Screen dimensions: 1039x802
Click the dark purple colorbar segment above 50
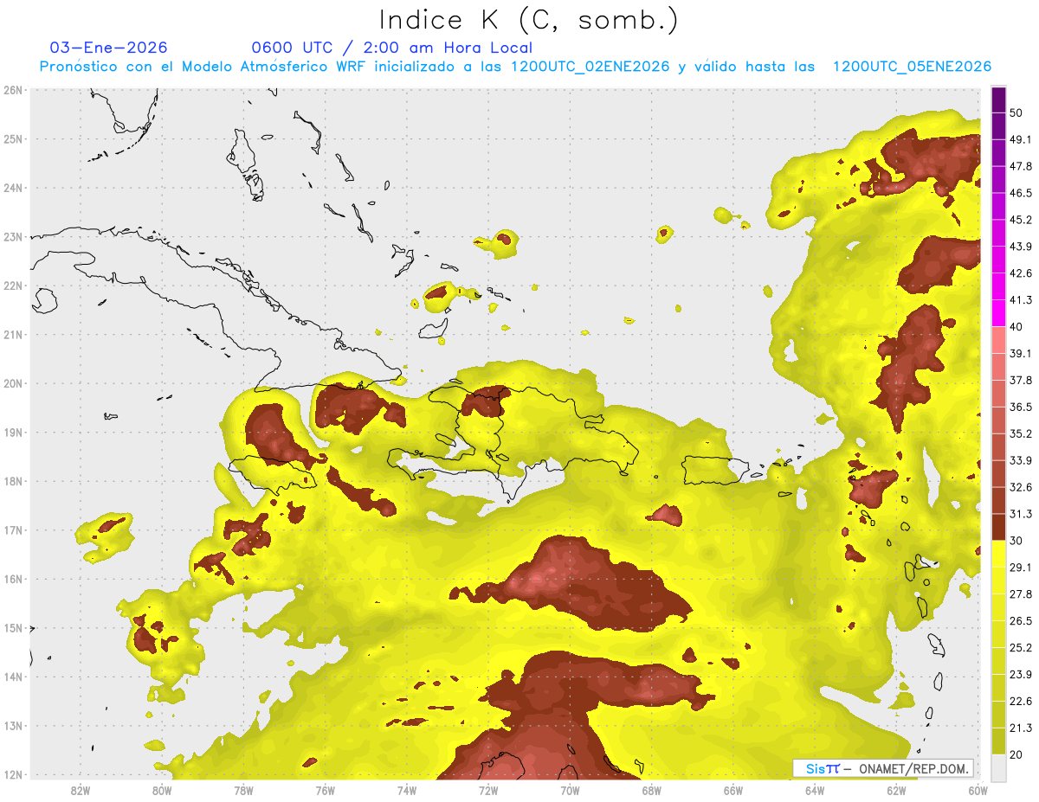point(998,99)
